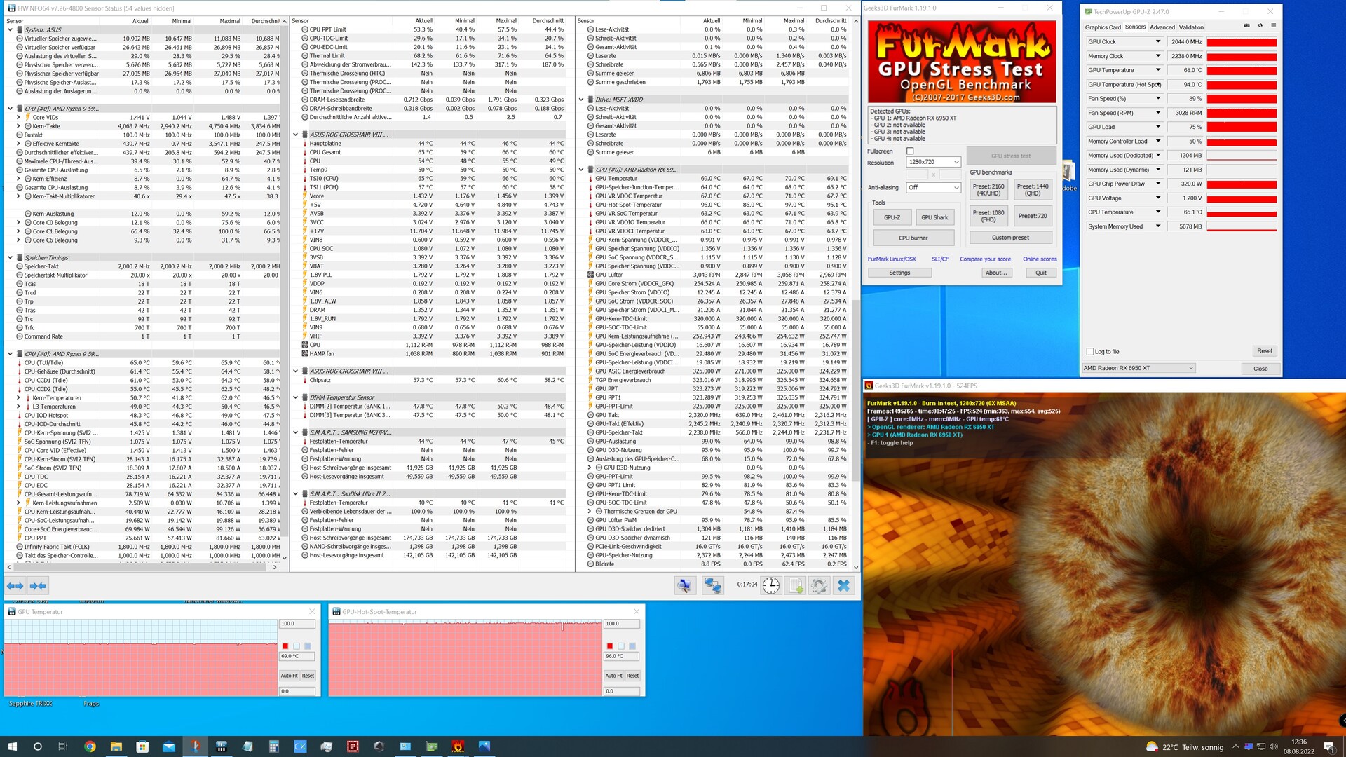The height and width of the screenshot is (757, 1346).
Task: Click the expand columns arrows icon
Action: click(15, 586)
